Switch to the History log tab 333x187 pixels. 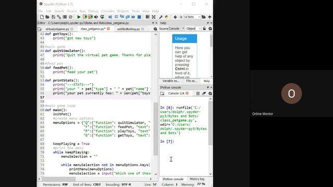point(197,179)
